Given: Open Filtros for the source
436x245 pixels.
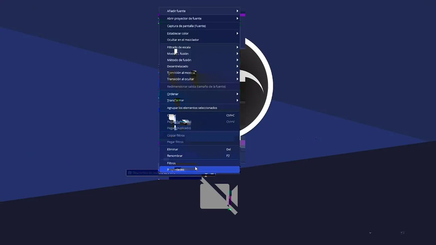Looking at the screenshot, I should (200, 163).
